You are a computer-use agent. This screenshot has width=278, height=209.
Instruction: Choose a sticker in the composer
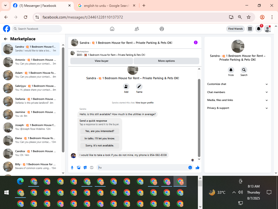[85, 168]
